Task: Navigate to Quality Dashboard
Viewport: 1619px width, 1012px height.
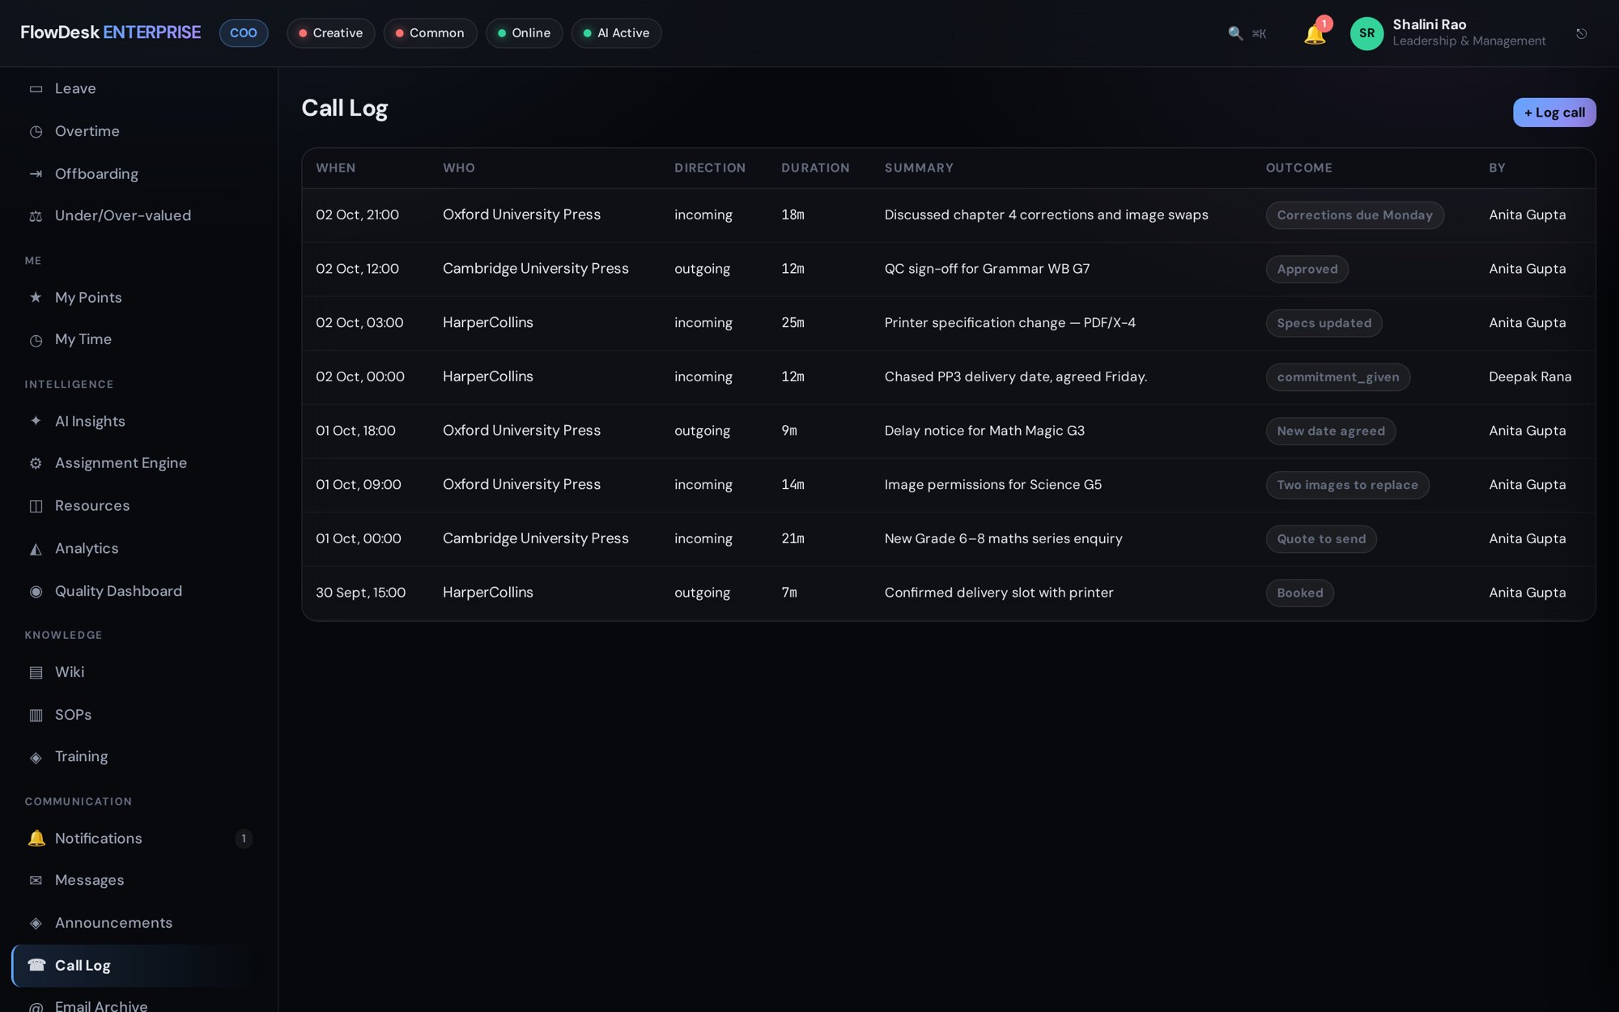Action: (138, 592)
